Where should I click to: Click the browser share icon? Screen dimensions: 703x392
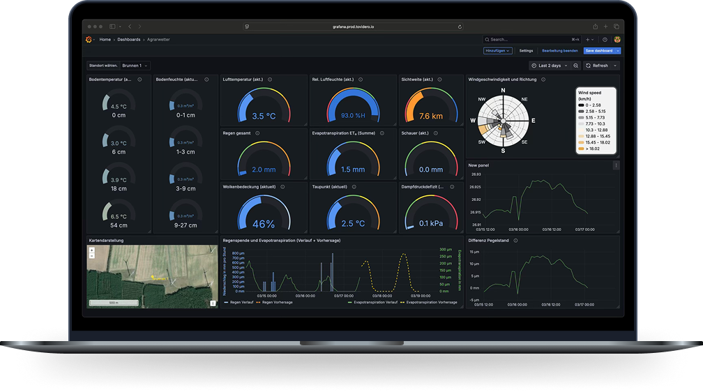[595, 27]
